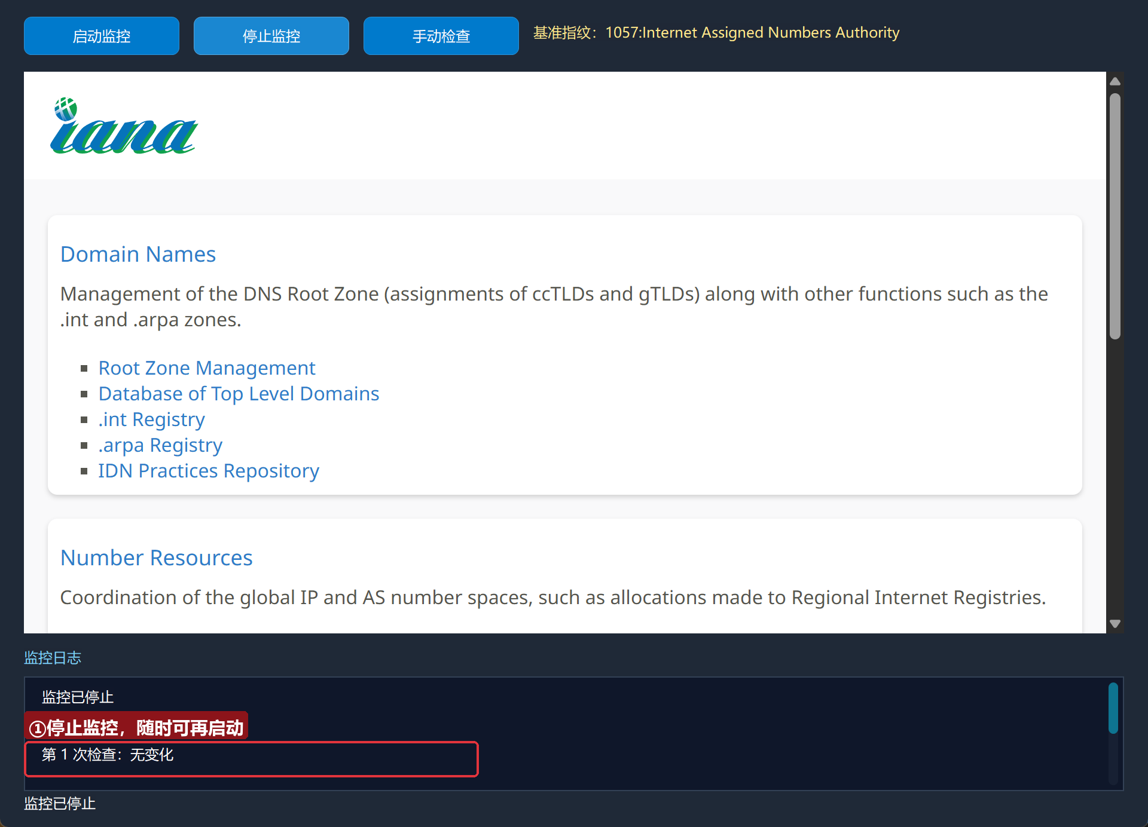Click the Domain Names heading
The width and height of the screenshot is (1148, 827).
click(x=138, y=255)
